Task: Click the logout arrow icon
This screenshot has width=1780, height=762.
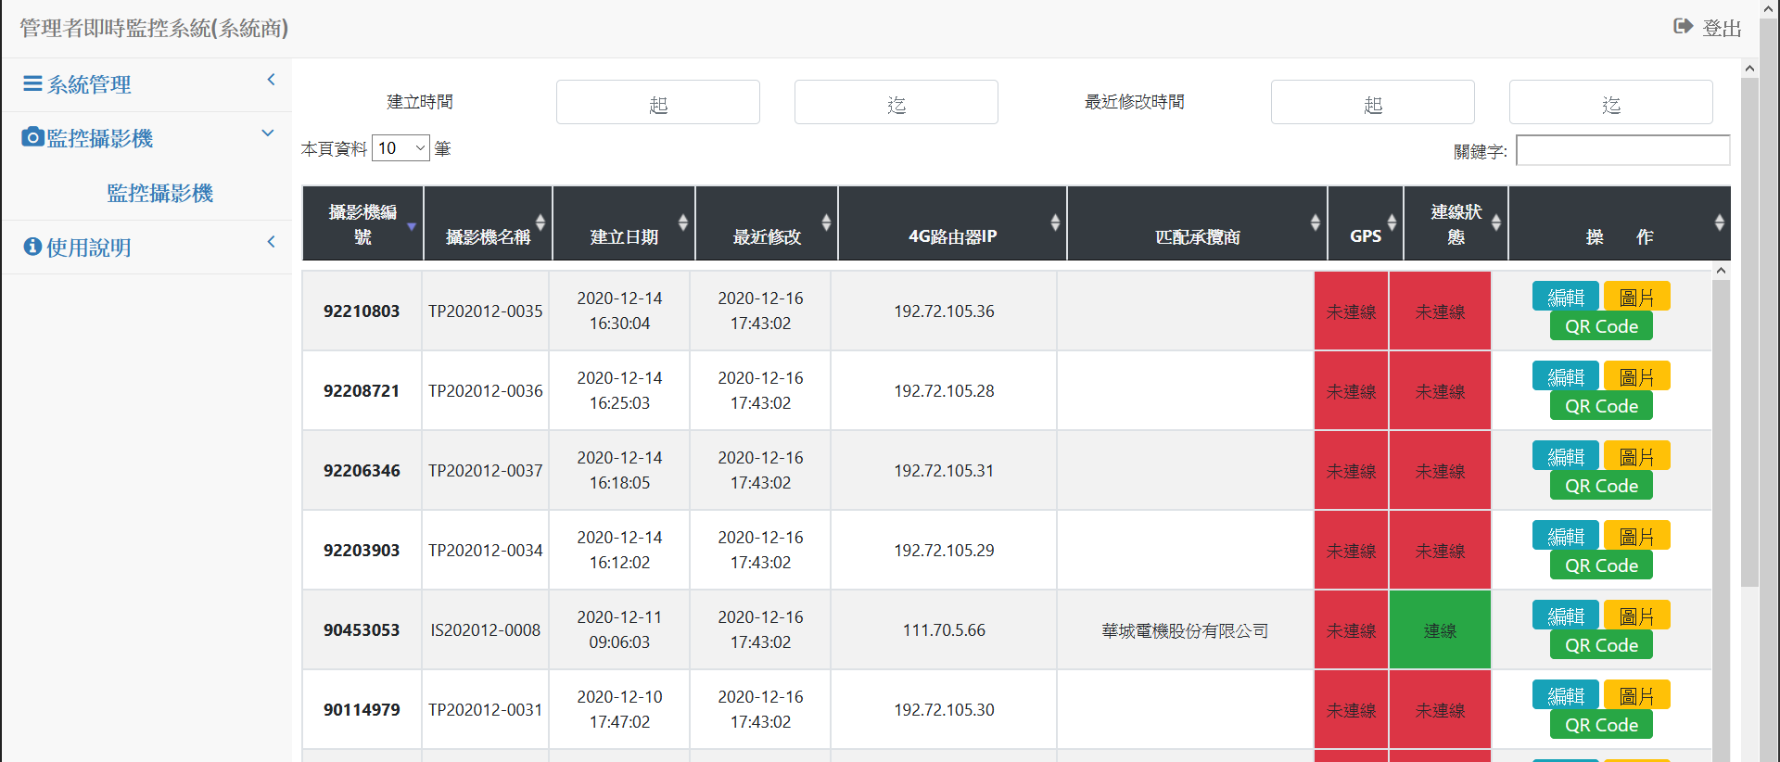Action: pyautogui.click(x=1683, y=26)
